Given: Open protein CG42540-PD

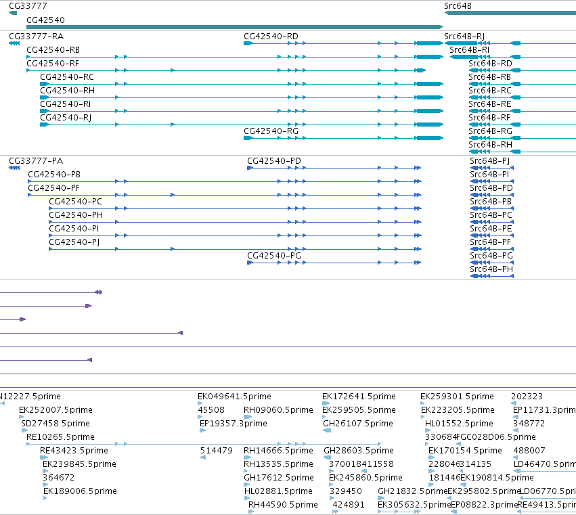Looking at the screenshot, I should [x=274, y=161].
